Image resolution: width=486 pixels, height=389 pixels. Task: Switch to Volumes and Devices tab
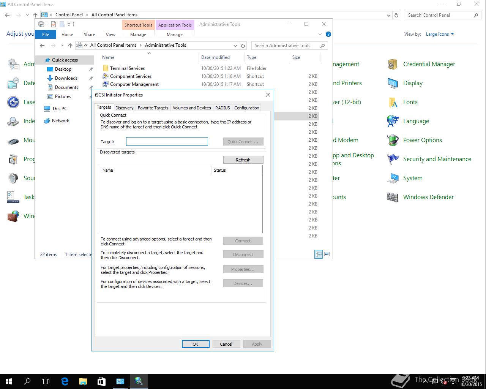(x=192, y=108)
